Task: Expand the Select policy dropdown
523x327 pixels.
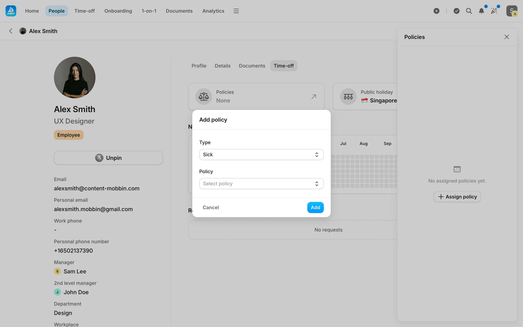Action: pos(261,184)
